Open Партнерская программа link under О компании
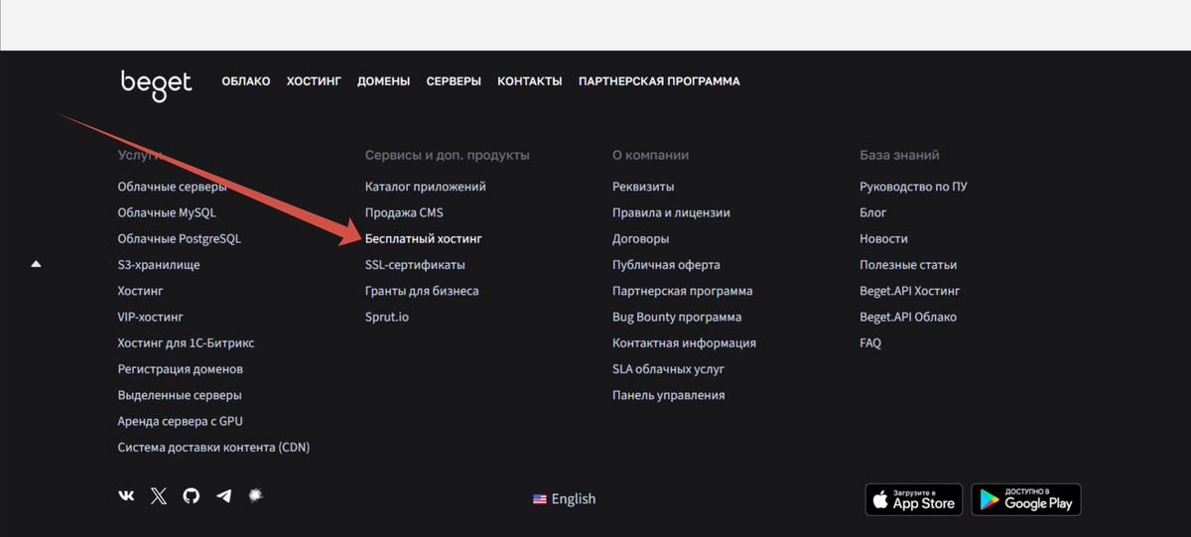Image resolution: width=1191 pixels, height=537 pixels. (x=683, y=291)
